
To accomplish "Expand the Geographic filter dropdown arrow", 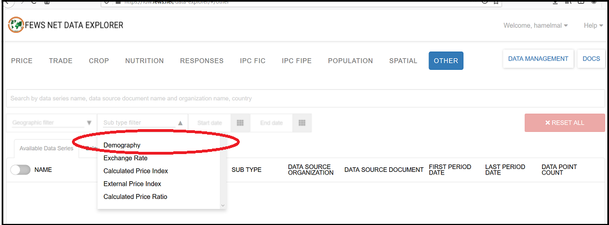I will (x=89, y=123).
